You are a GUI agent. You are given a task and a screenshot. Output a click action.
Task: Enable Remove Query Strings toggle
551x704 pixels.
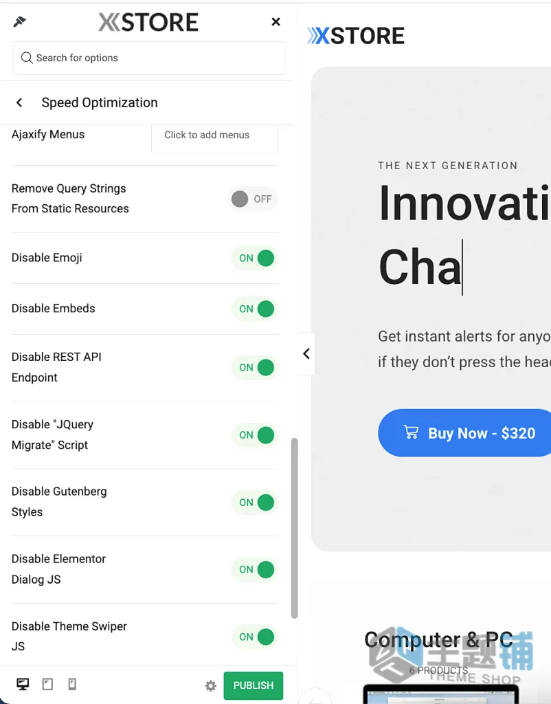point(253,199)
